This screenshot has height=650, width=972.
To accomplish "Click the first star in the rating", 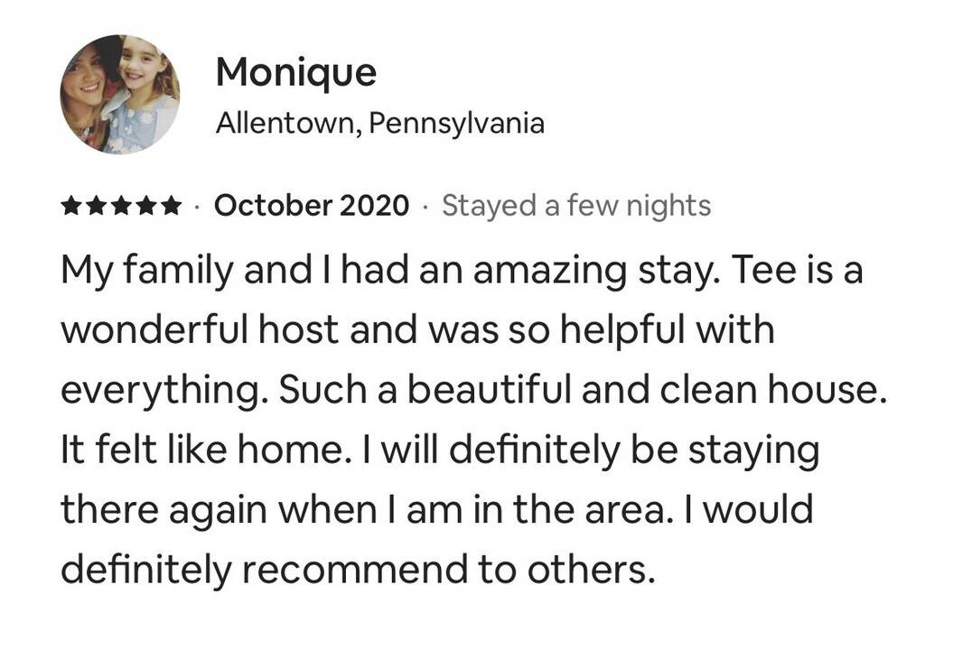I will point(71,207).
